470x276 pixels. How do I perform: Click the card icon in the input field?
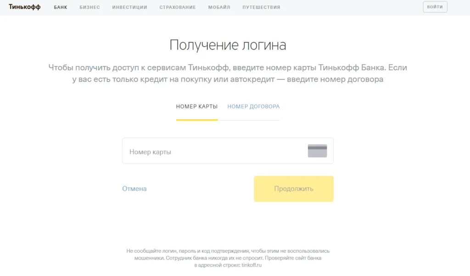point(317,151)
